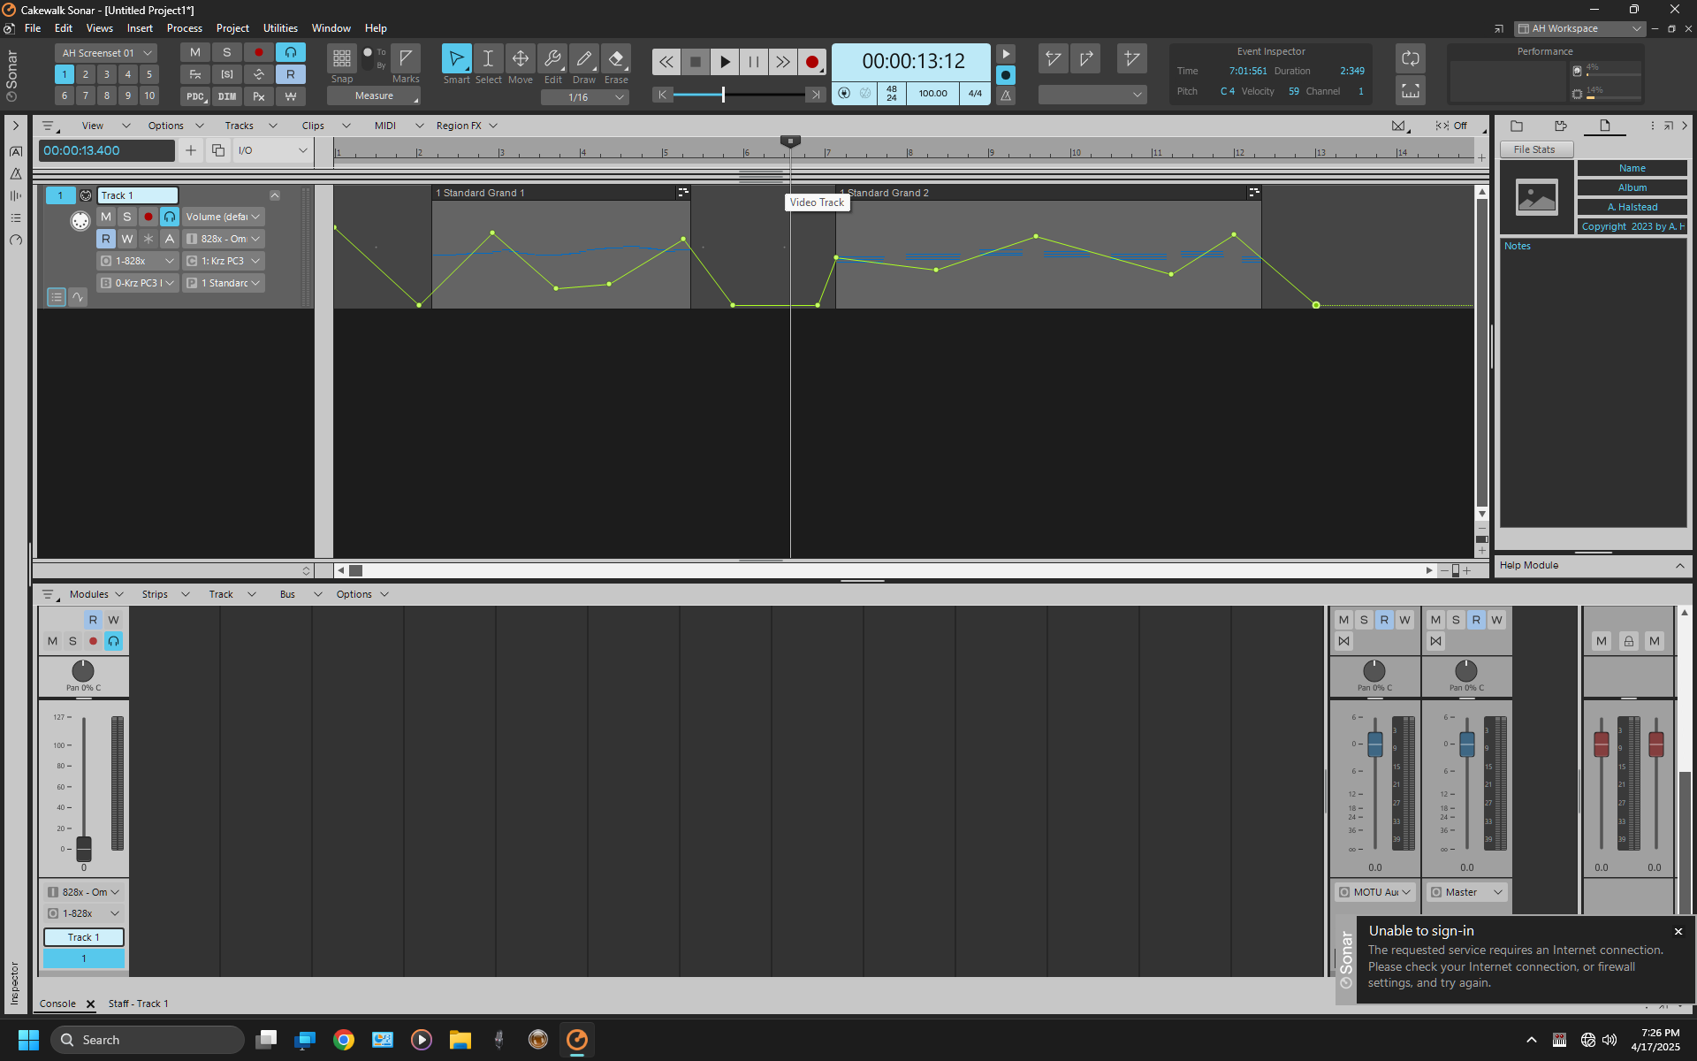Expand the Help Module panel
Viewport: 1697px width, 1061px height.
[x=1679, y=566]
